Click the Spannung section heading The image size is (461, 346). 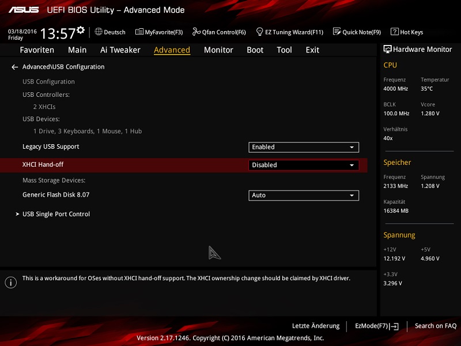(x=399, y=235)
